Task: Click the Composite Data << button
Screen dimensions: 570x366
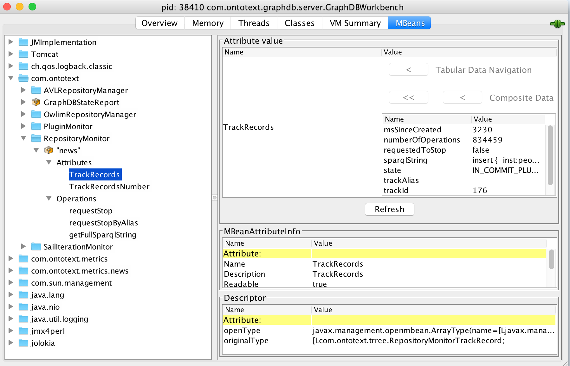Action: [409, 98]
